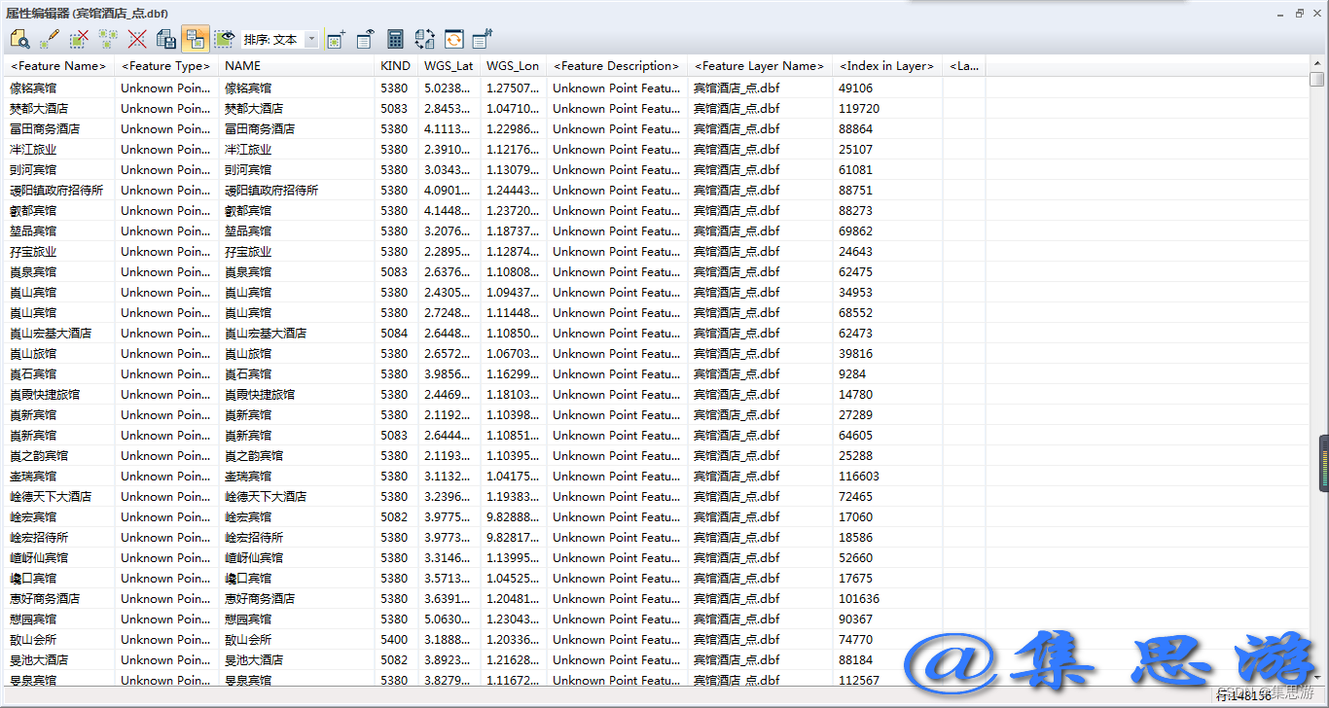The image size is (1329, 708).
Task: Click the cell with index 88864
Action: [887, 128]
